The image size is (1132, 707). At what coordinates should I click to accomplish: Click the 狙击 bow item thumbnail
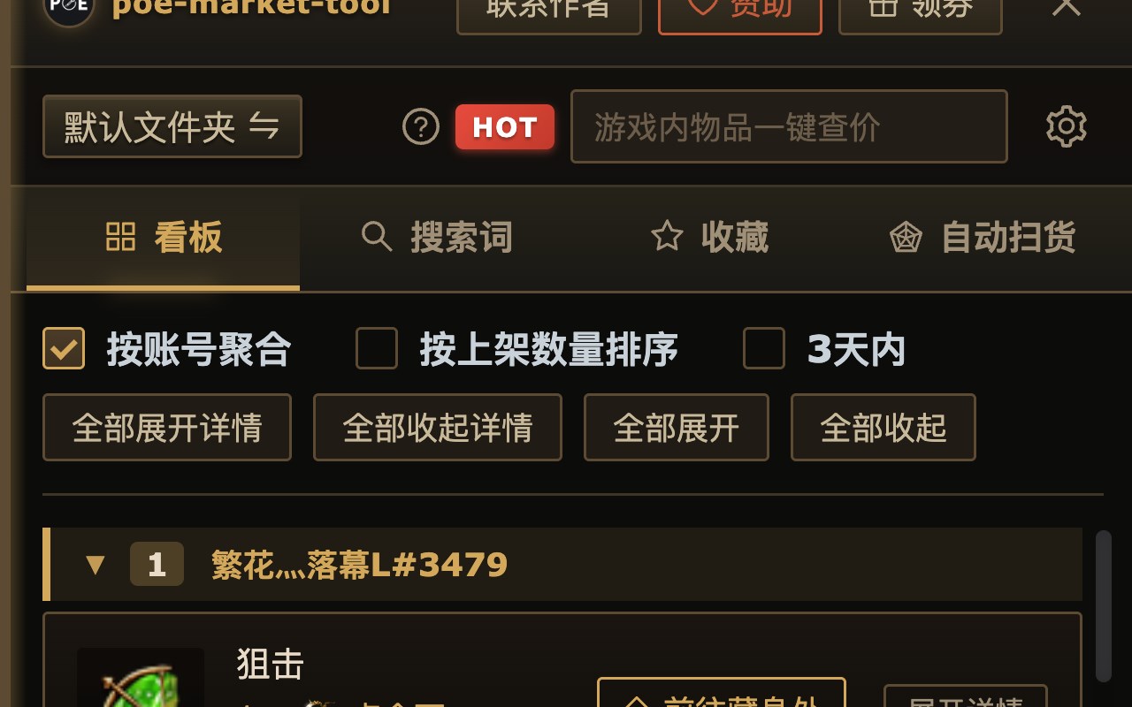click(x=141, y=678)
